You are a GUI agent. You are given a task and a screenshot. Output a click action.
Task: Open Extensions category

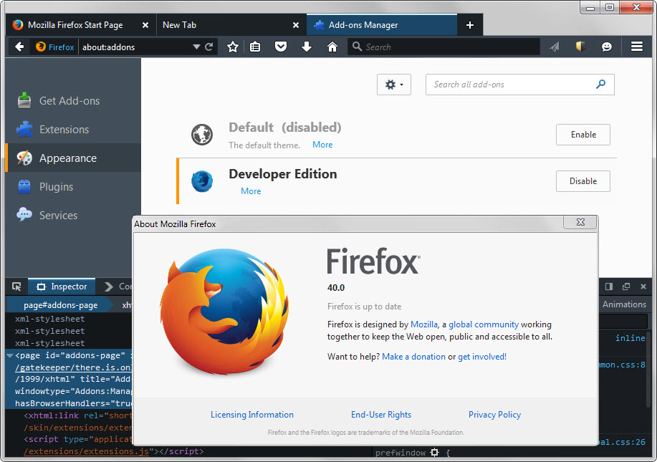pyautogui.click(x=73, y=130)
